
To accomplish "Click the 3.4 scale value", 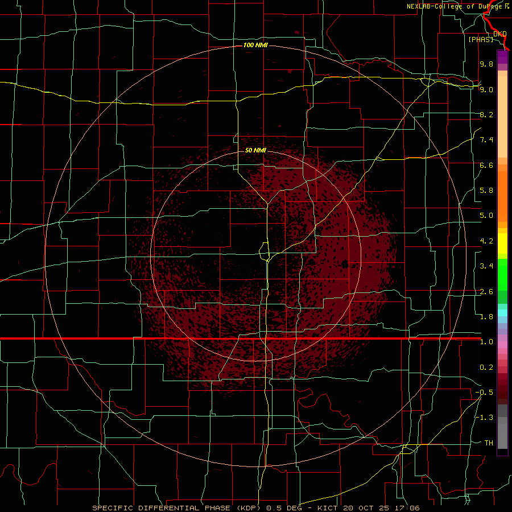I will [486, 266].
